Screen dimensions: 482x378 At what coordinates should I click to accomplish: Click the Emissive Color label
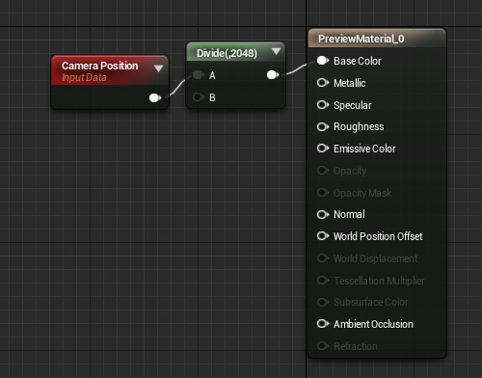tap(364, 148)
